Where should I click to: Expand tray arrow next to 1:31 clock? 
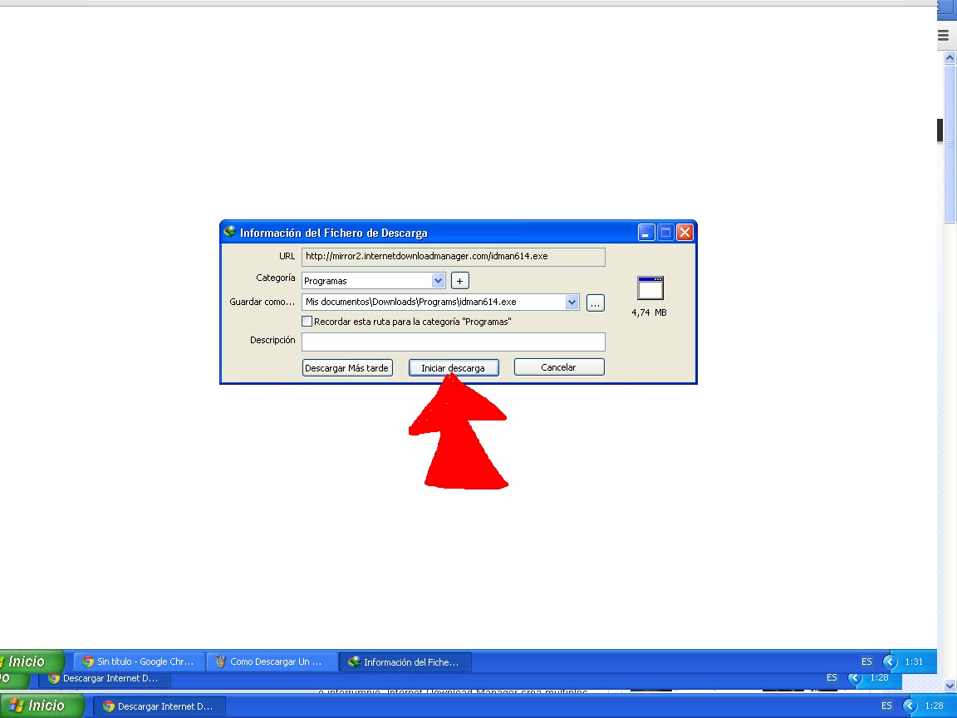point(891,661)
